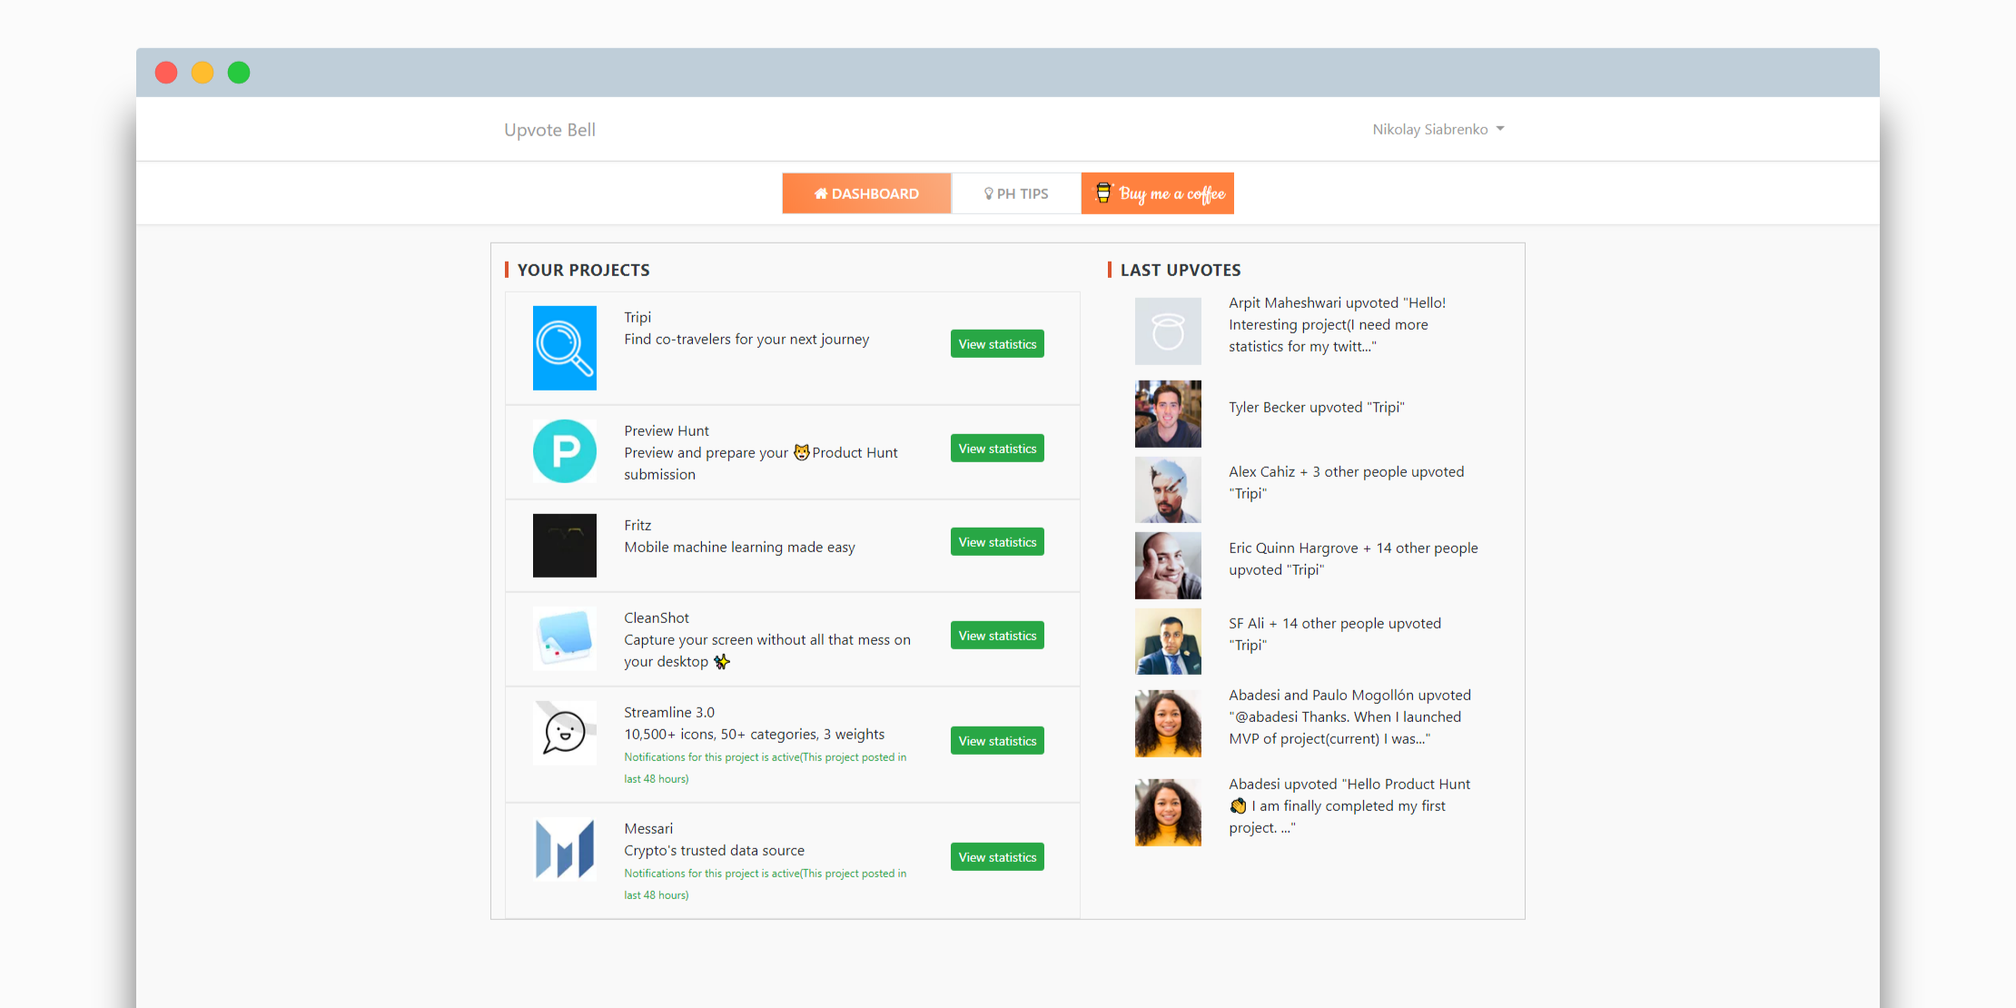The width and height of the screenshot is (2016, 1008).
Task: Select the 'Preview Hunt' project title
Action: click(667, 430)
